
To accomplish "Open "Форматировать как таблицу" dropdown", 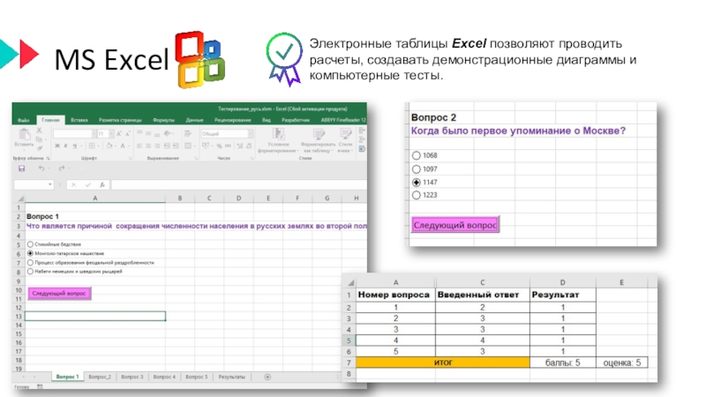I will [x=319, y=140].
